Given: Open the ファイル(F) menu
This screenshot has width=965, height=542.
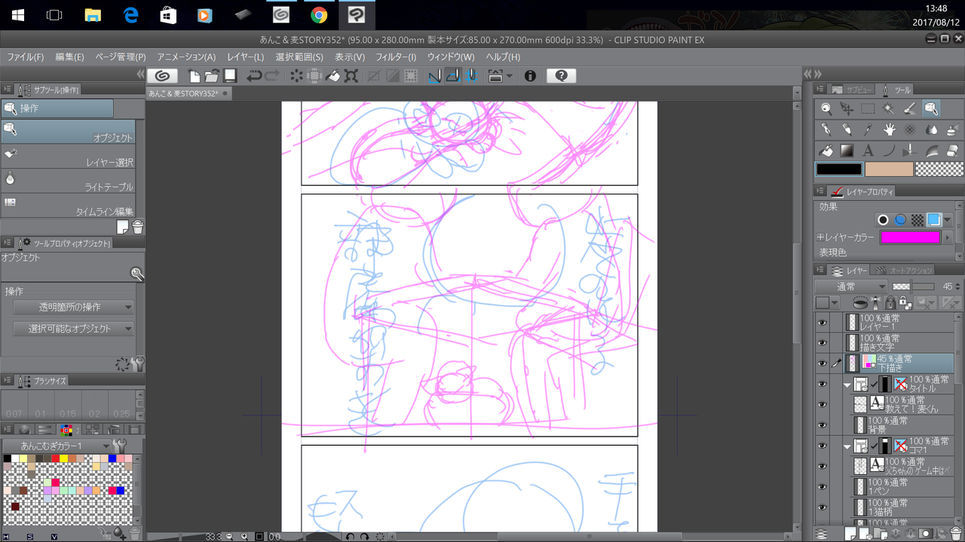Looking at the screenshot, I should point(26,57).
